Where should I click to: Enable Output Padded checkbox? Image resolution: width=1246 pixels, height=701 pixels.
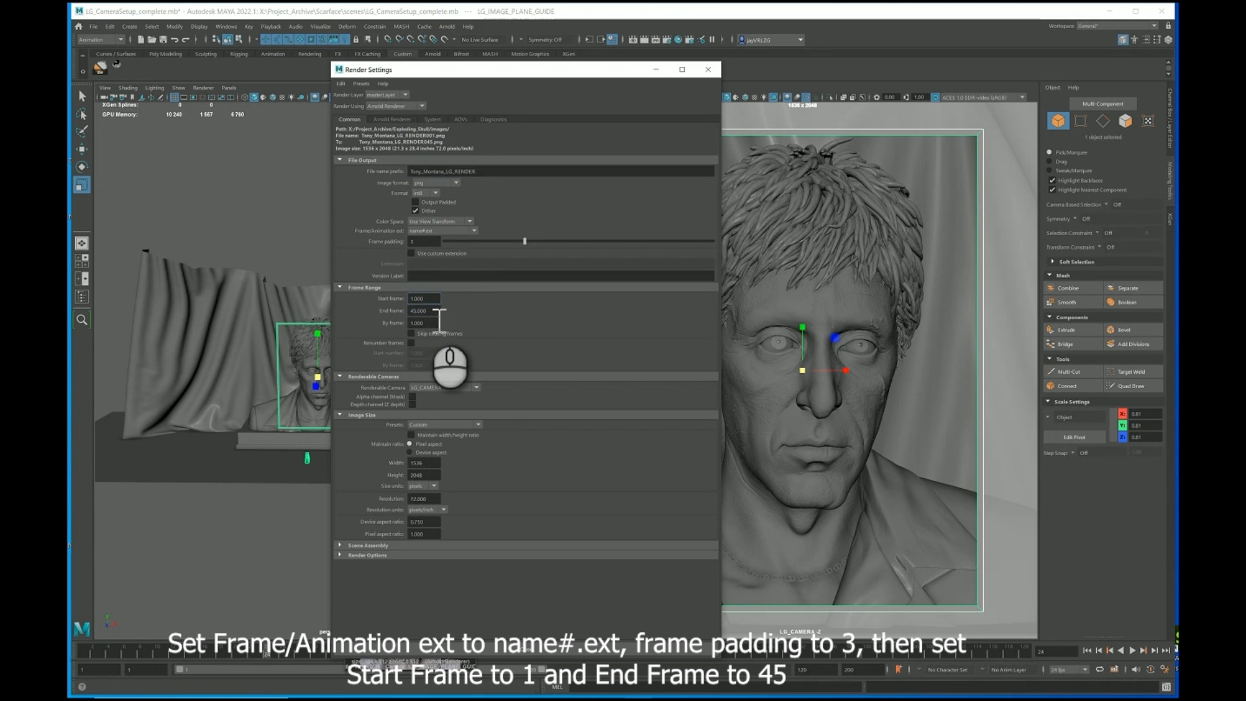click(415, 202)
